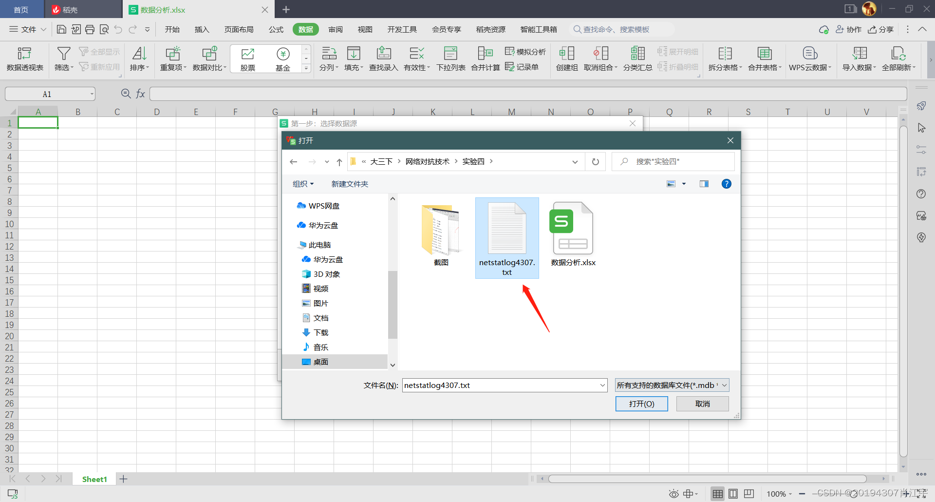Open the 公式 ribbon tab
Image resolution: width=935 pixels, height=502 pixels.
(x=276, y=29)
